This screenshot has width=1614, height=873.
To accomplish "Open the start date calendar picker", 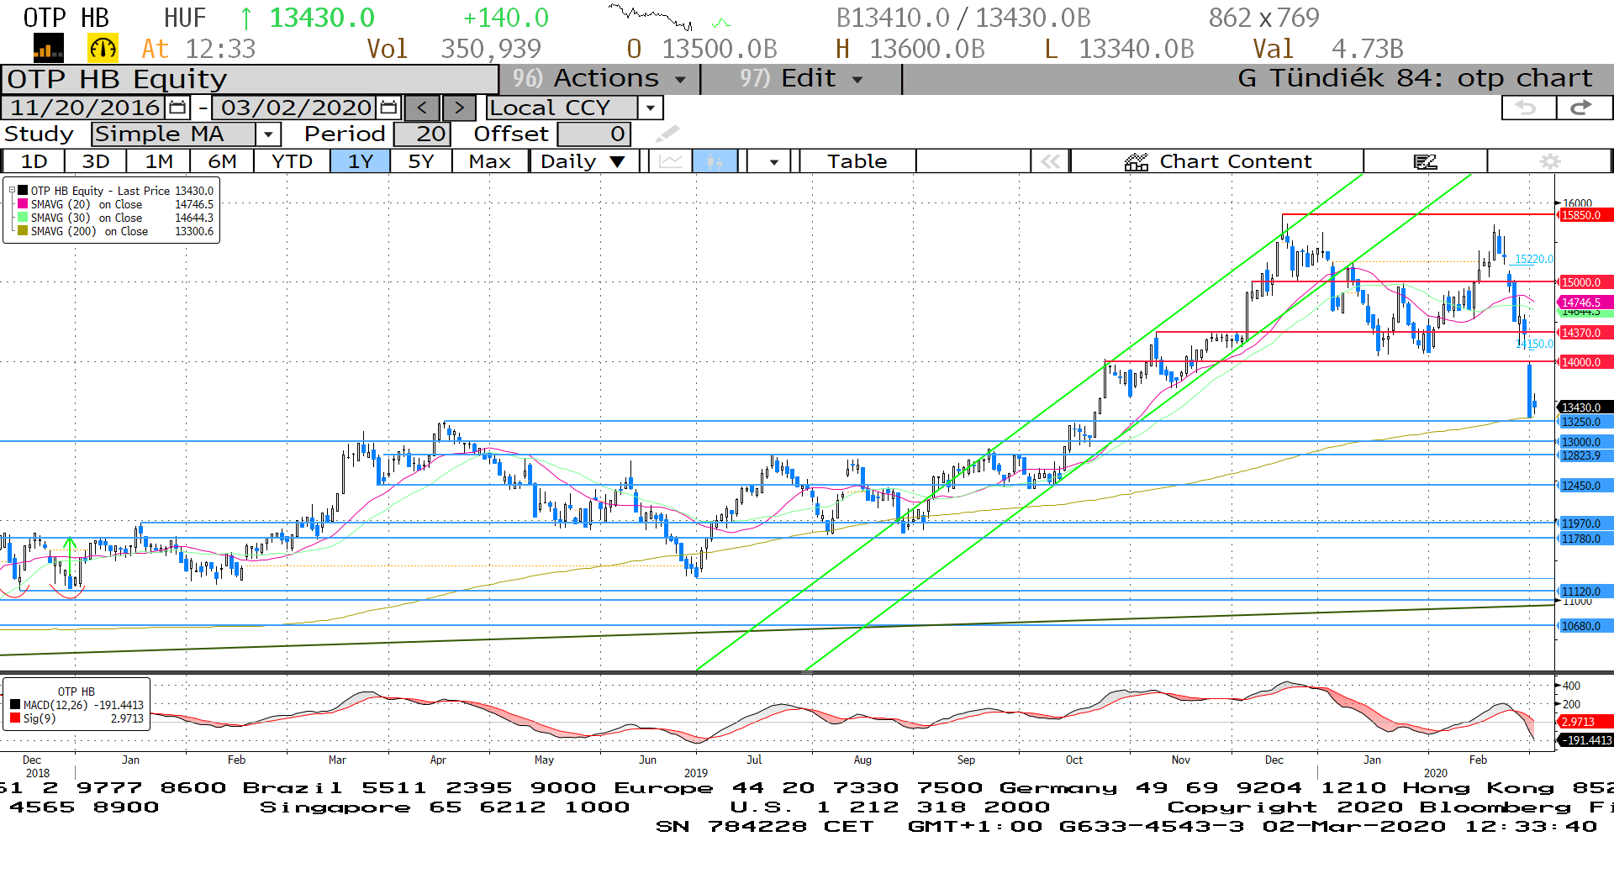I will pyautogui.click(x=177, y=108).
